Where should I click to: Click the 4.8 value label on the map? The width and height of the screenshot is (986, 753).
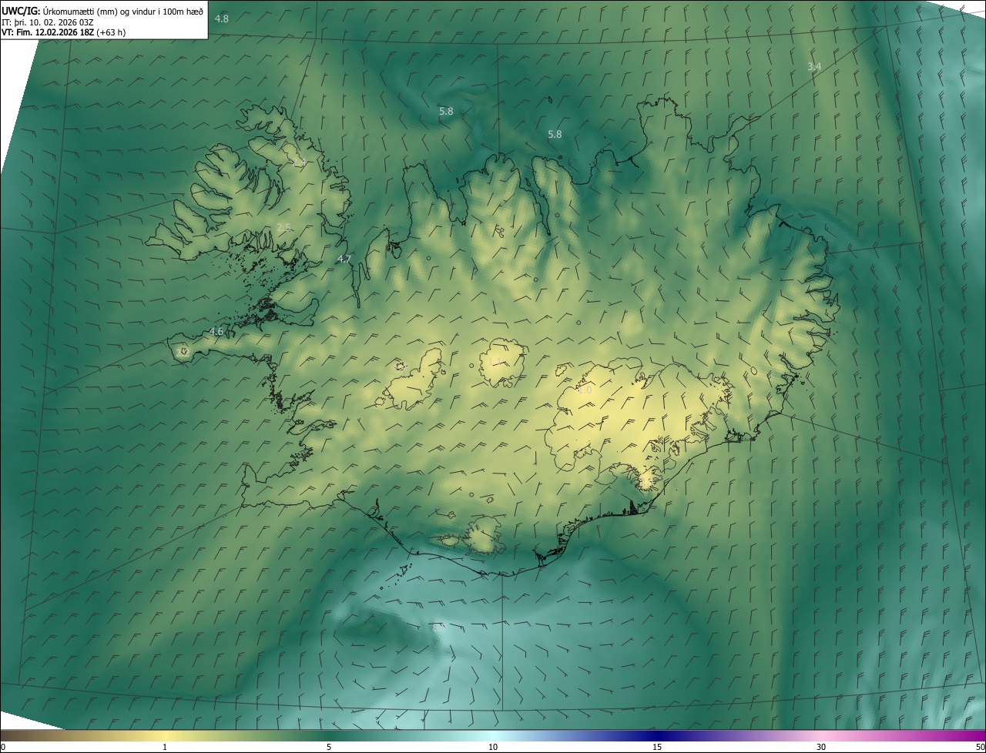click(x=222, y=18)
